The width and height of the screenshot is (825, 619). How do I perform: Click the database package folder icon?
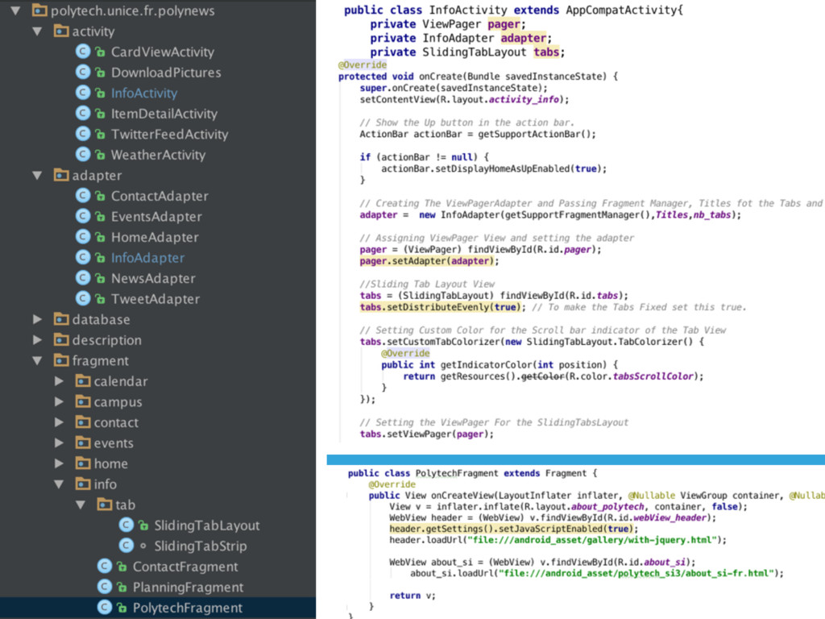[x=61, y=319]
